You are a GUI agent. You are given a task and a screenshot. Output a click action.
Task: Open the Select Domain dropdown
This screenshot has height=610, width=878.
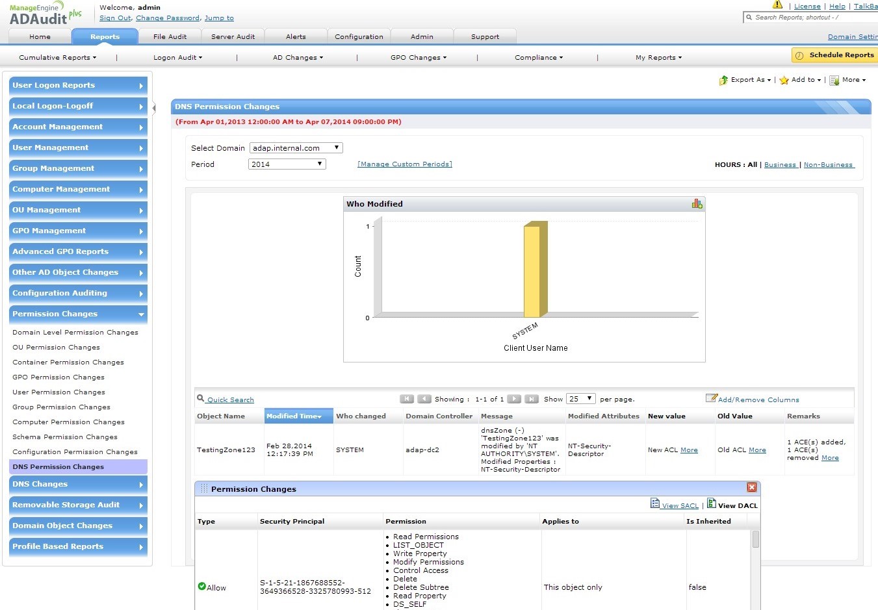(296, 148)
